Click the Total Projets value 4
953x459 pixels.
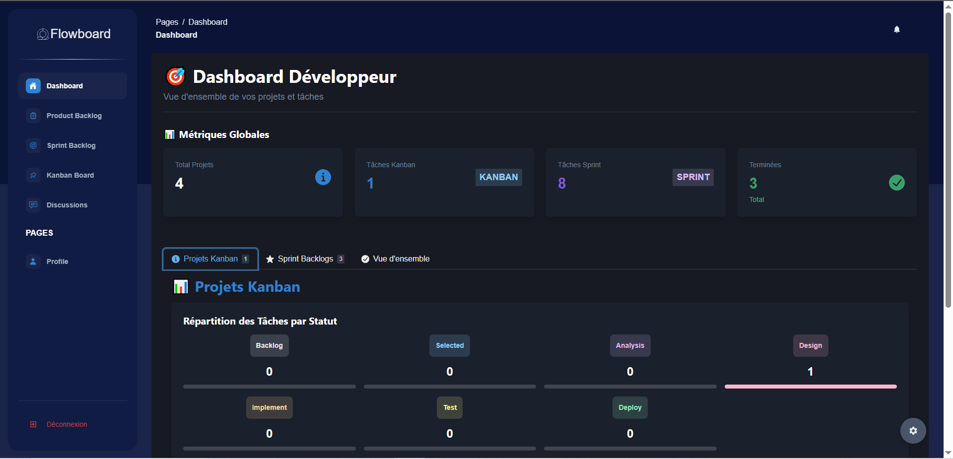[x=179, y=184]
